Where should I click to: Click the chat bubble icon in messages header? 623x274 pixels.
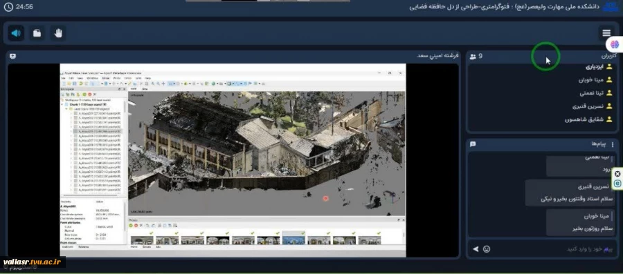pos(473,144)
